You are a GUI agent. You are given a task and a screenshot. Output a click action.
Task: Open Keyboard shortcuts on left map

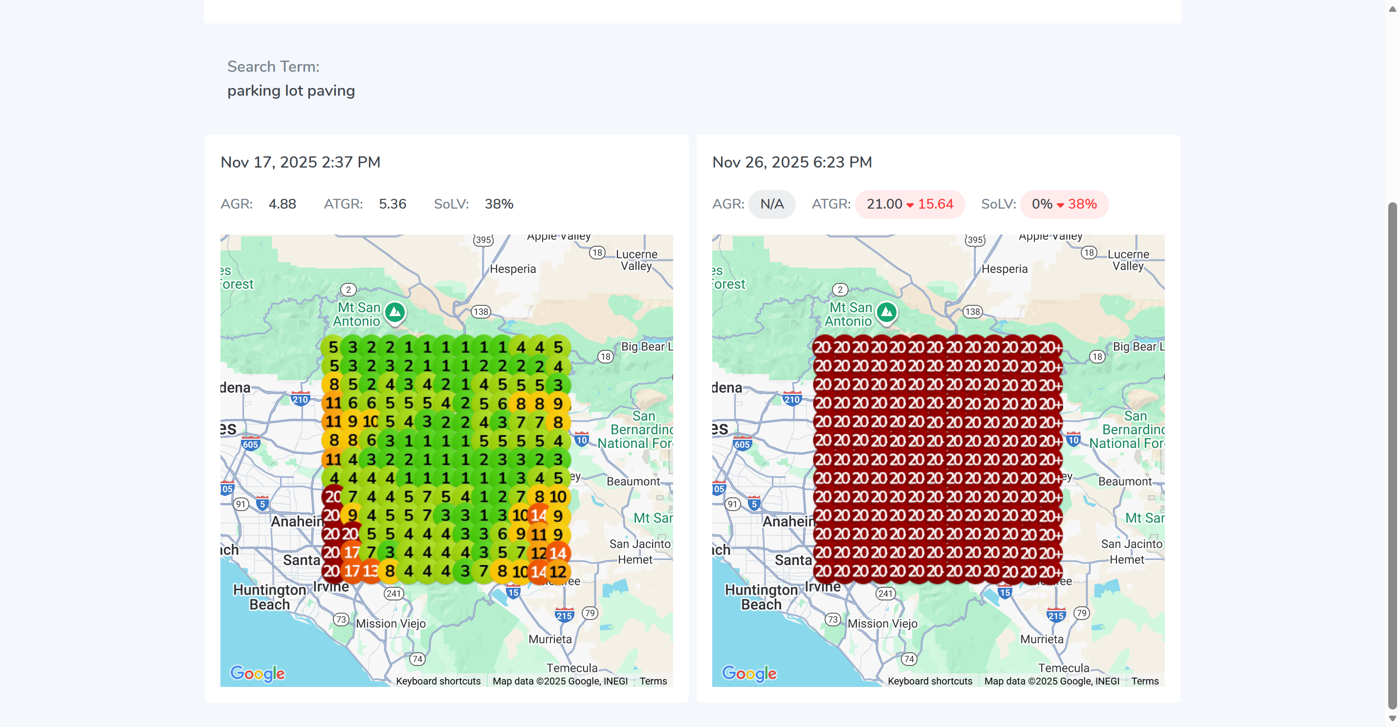[438, 681]
